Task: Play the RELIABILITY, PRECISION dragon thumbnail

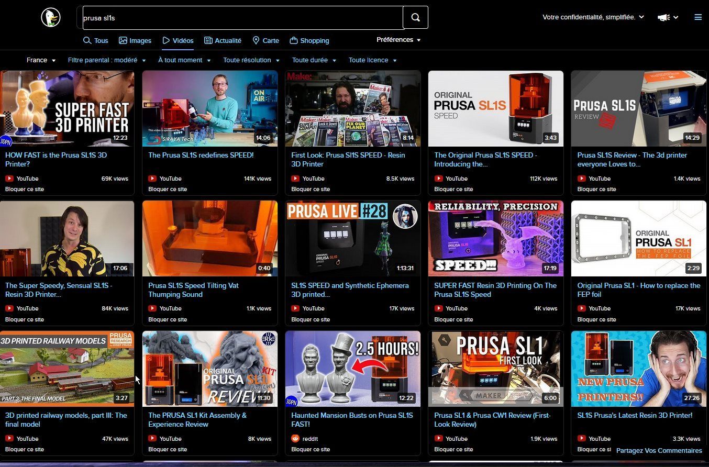Action: pos(496,239)
